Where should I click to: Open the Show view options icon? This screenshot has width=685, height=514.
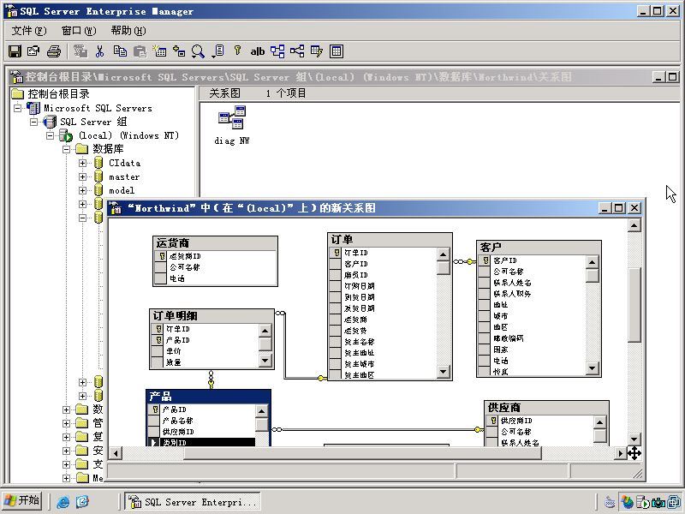tap(218, 51)
